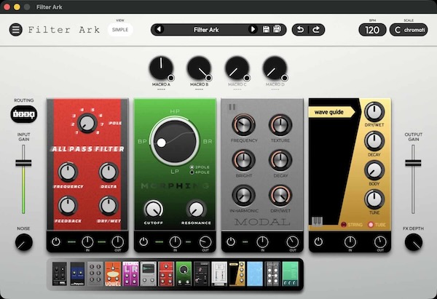The height and width of the screenshot is (299, 437).
Task: Click the Output Gain slider handle
Action: [x=413, y=163]
